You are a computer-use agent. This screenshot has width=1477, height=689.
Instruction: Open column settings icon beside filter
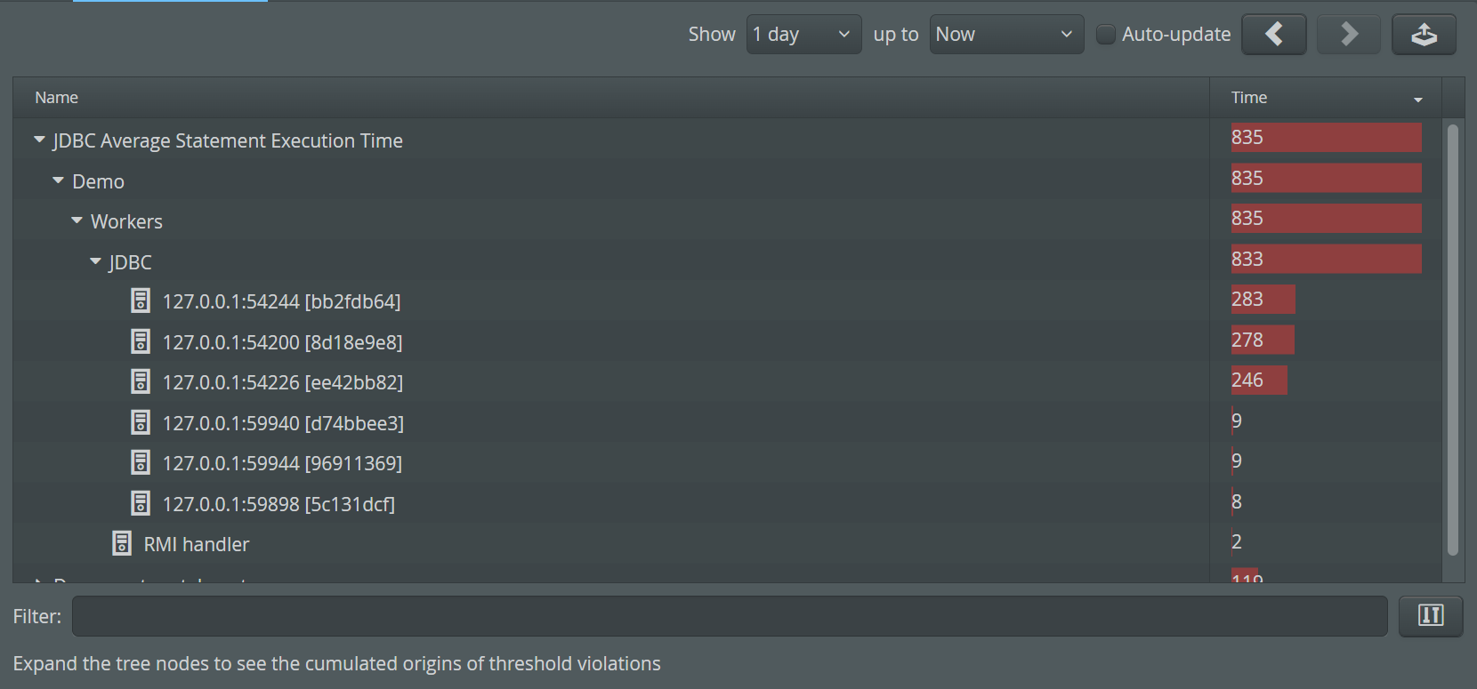pos(1430,616)
